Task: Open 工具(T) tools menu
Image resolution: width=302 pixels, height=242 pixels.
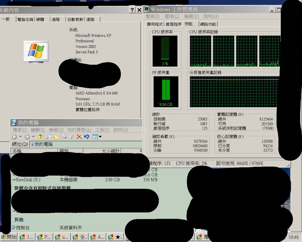Action: [102, 130]
